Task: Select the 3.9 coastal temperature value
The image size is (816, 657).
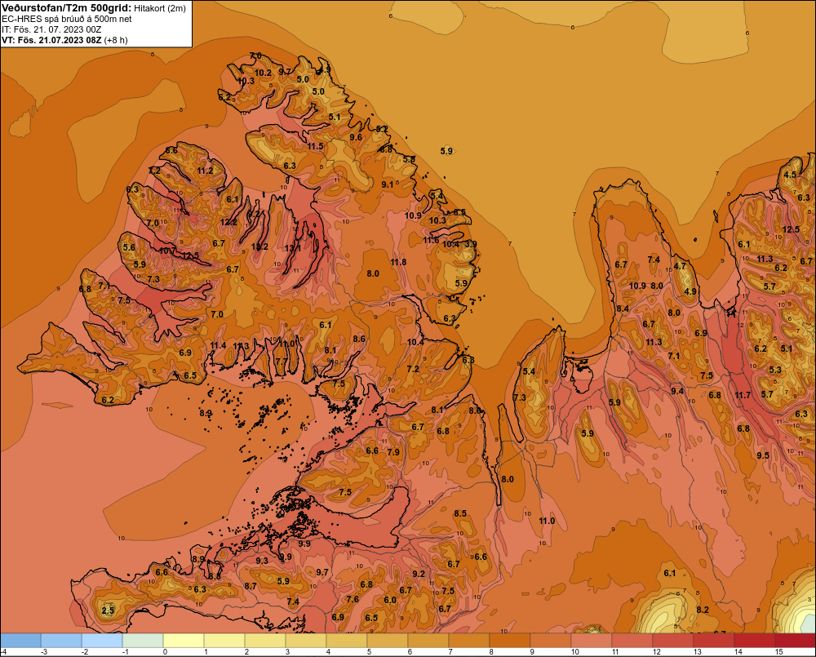Action: (x=471, y=244)
